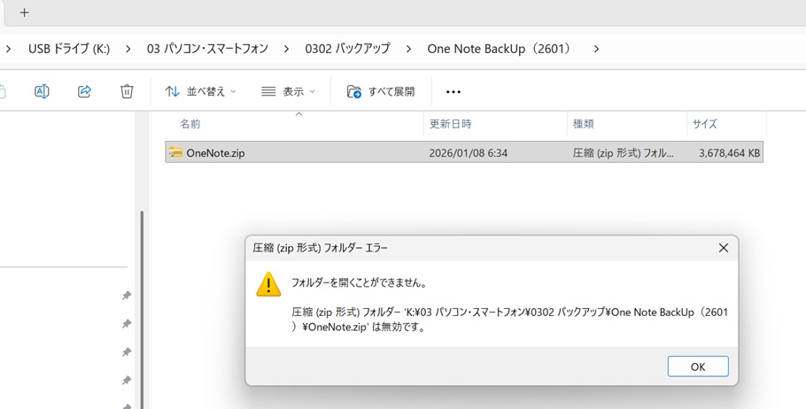This screenshot has height=409, width=806.
Task: Click 圧縮 (zip 形式) フォル... type cell
Action: [x=623, y=153]
